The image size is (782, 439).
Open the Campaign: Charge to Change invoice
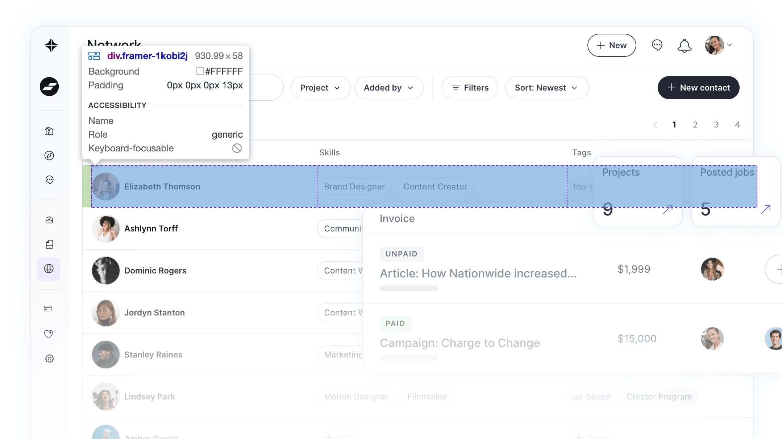coord(460,343)
